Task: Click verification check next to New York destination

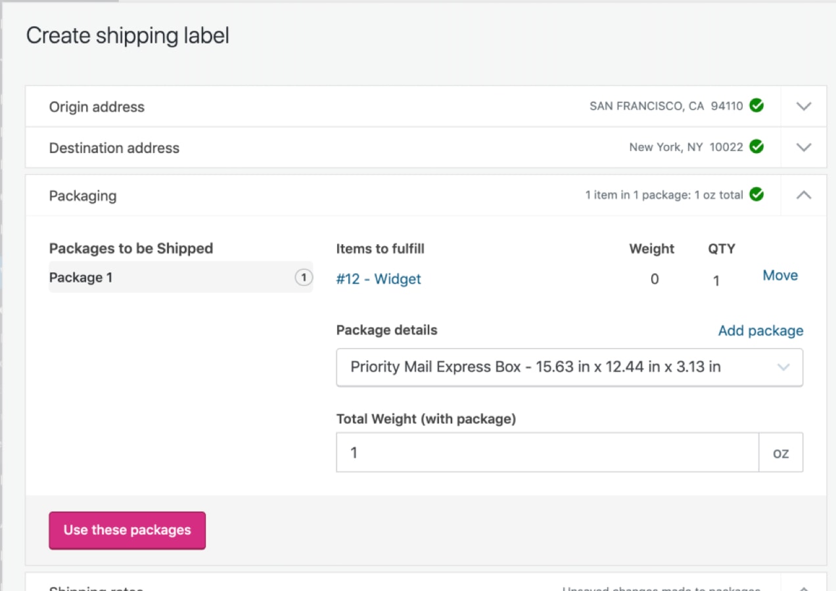Action: pyautogui.click(x=756, y=147)
